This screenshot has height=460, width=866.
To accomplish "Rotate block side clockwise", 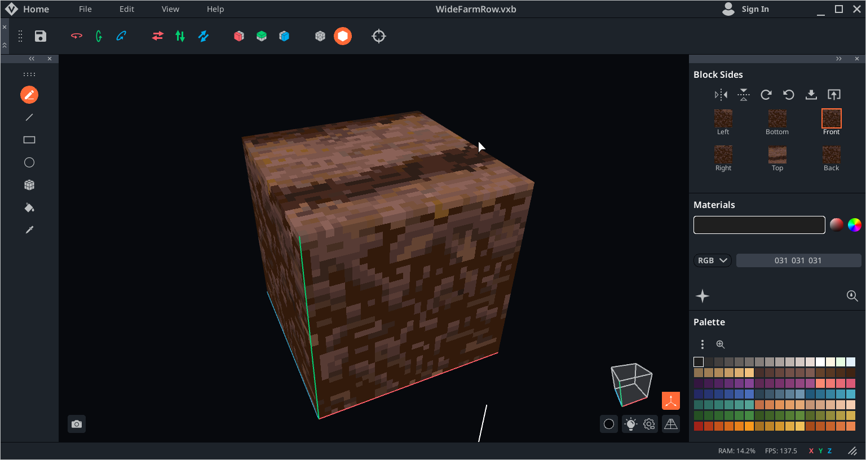I will 766,95.
